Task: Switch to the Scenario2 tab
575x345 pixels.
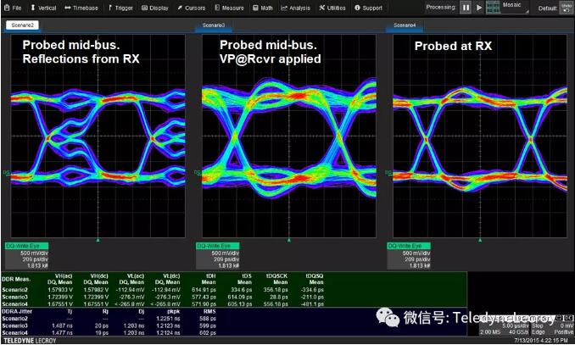Action: 24,25
